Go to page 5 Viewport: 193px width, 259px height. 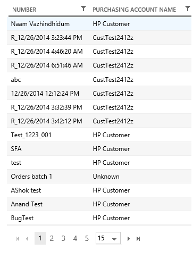87,238
